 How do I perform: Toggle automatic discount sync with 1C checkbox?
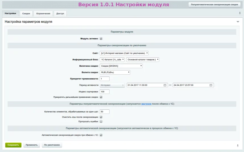pos(101,135)
